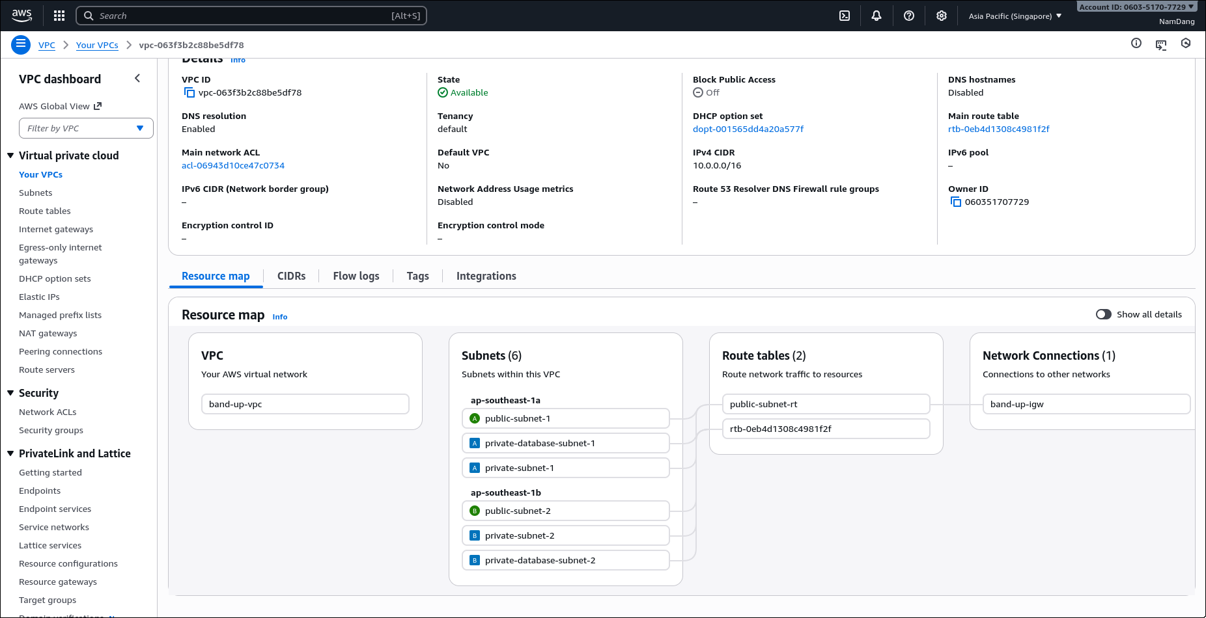Screen dimensions: 1206x618
Task: Switch to the CIDRs tab
Action: (x=291, y=276)
